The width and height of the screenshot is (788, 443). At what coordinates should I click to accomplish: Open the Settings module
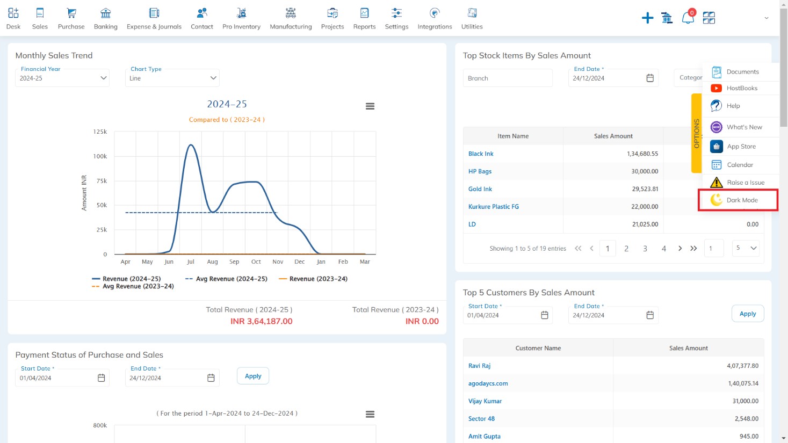pos(397,18)
